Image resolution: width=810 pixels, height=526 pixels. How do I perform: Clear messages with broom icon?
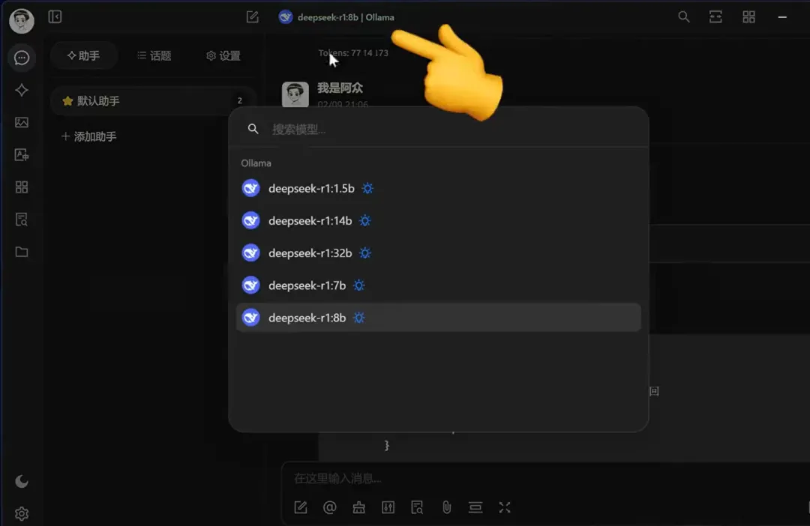tap(358, 507)
